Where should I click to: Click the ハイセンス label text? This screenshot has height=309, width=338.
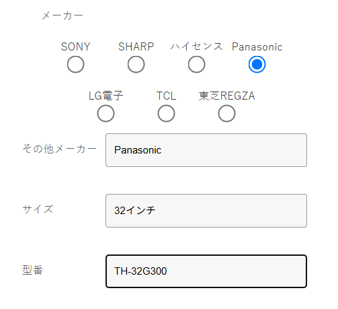[x=196, y=46]
